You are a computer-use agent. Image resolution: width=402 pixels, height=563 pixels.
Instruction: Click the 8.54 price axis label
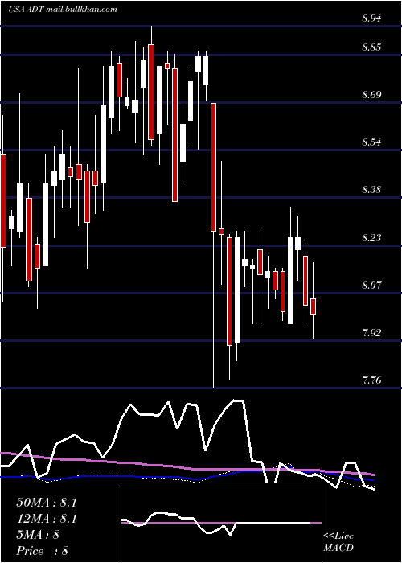coord(371,142)
